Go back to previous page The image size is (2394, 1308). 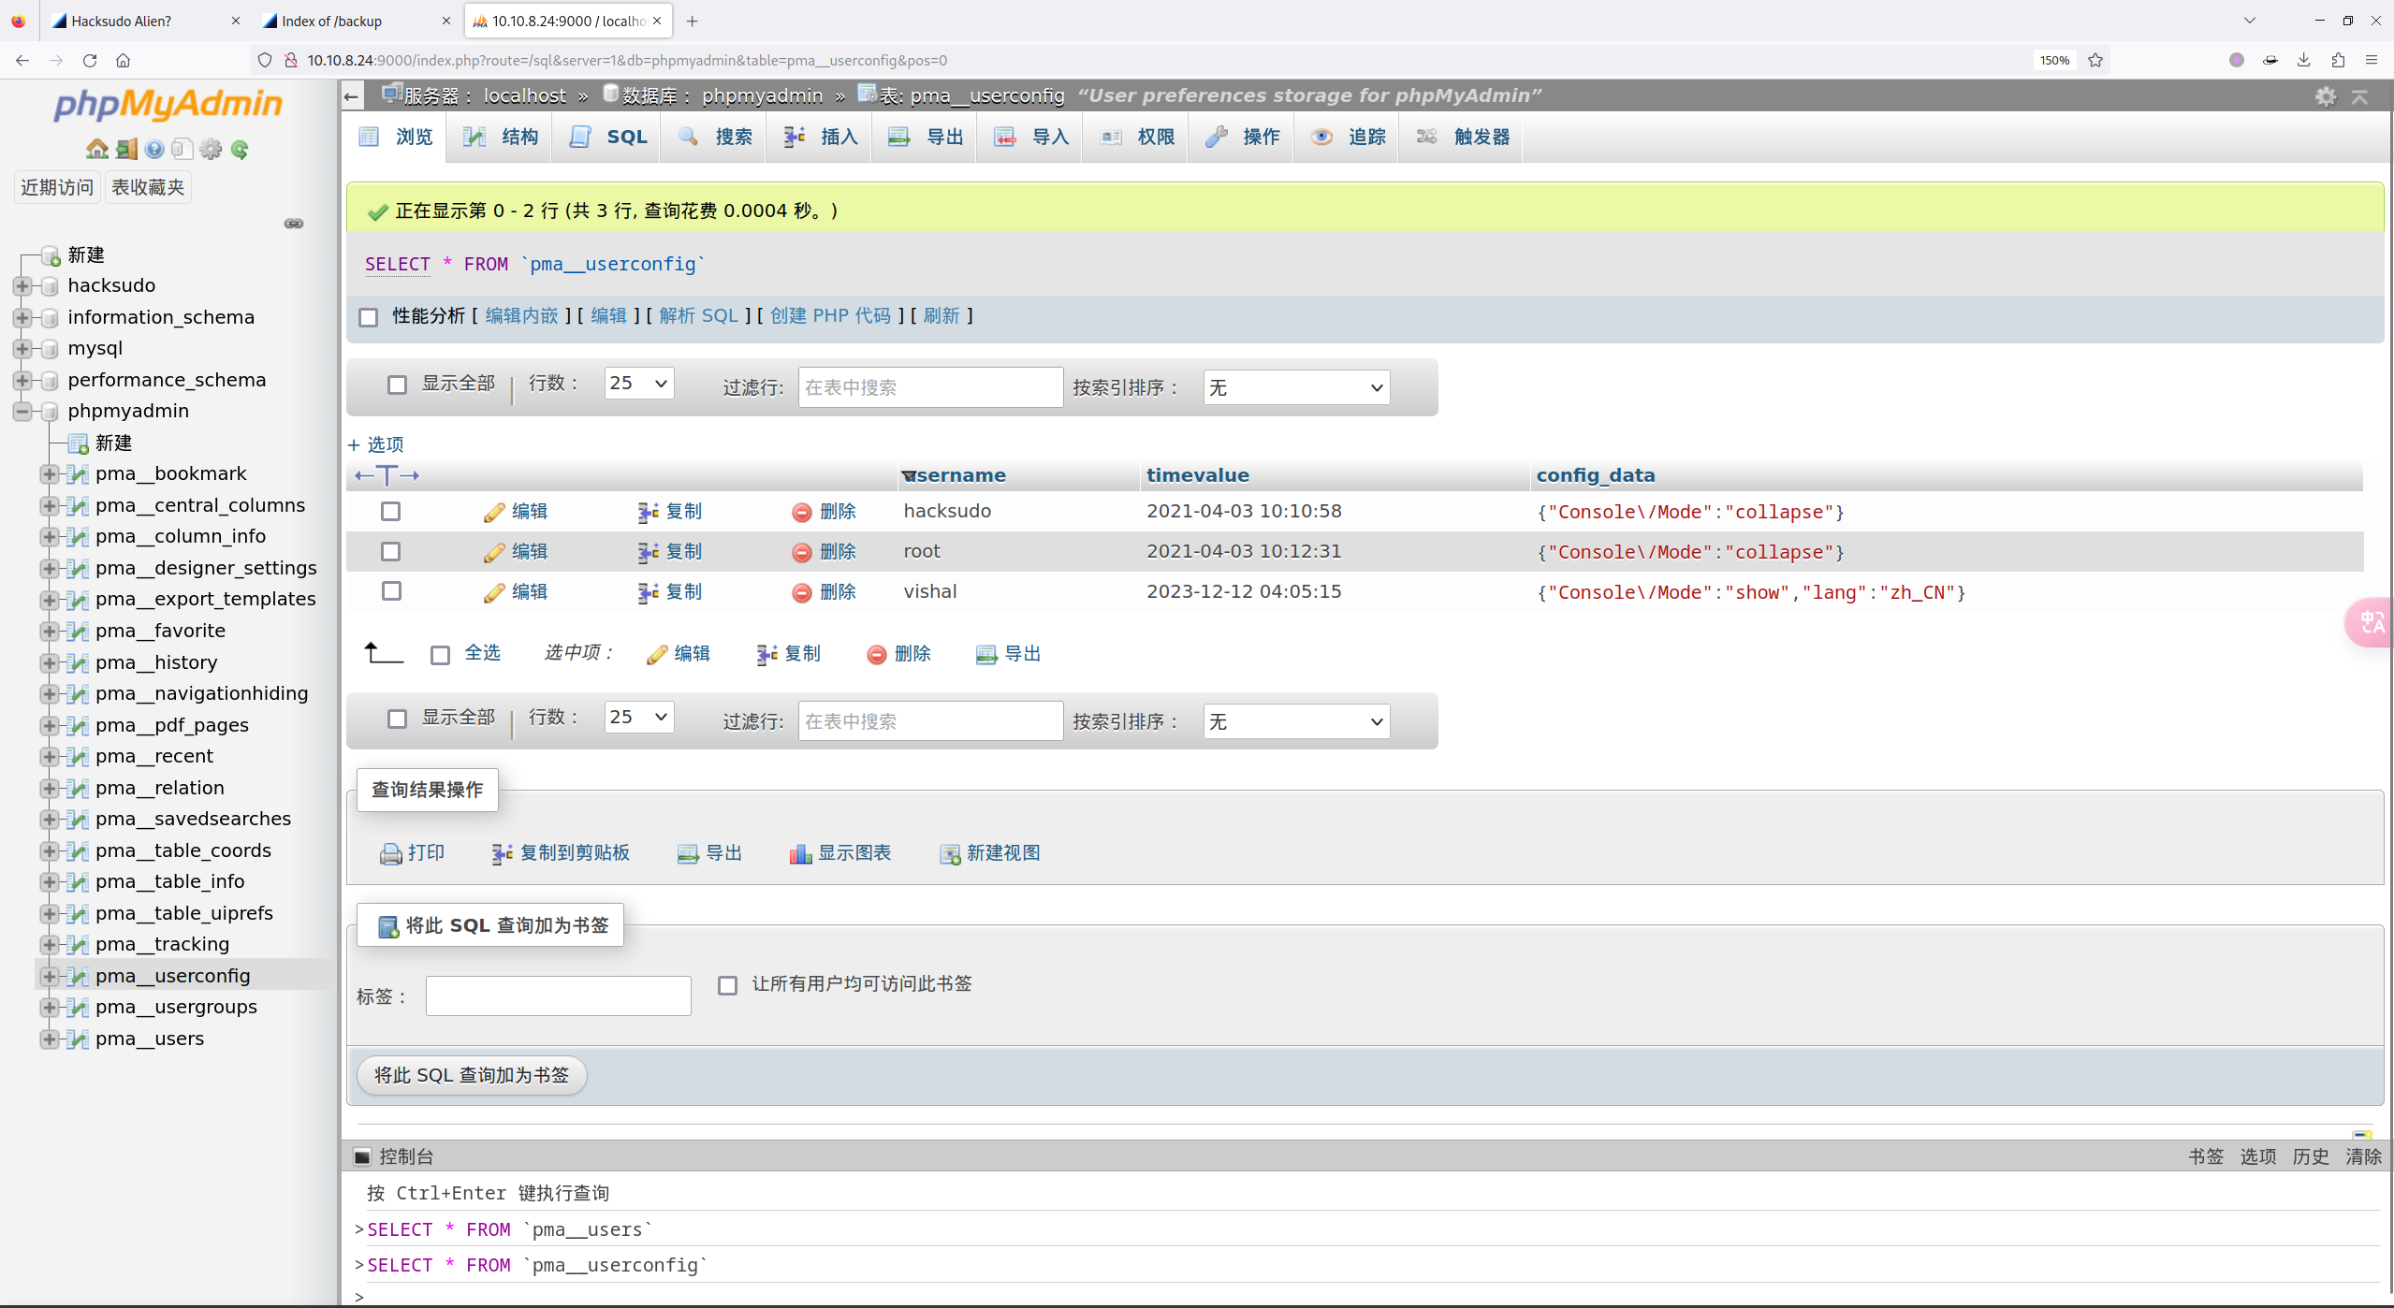click(x=22, y=60)
